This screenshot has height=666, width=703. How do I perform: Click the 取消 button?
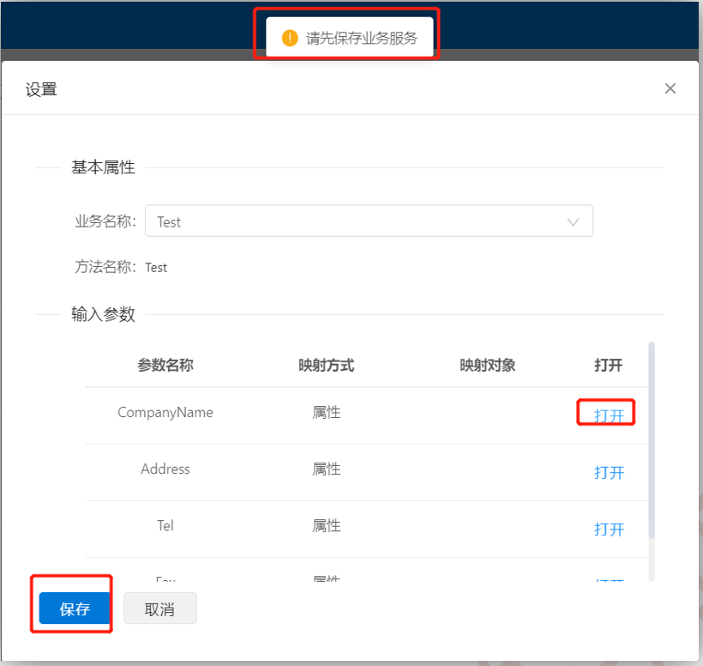(159, 608)
